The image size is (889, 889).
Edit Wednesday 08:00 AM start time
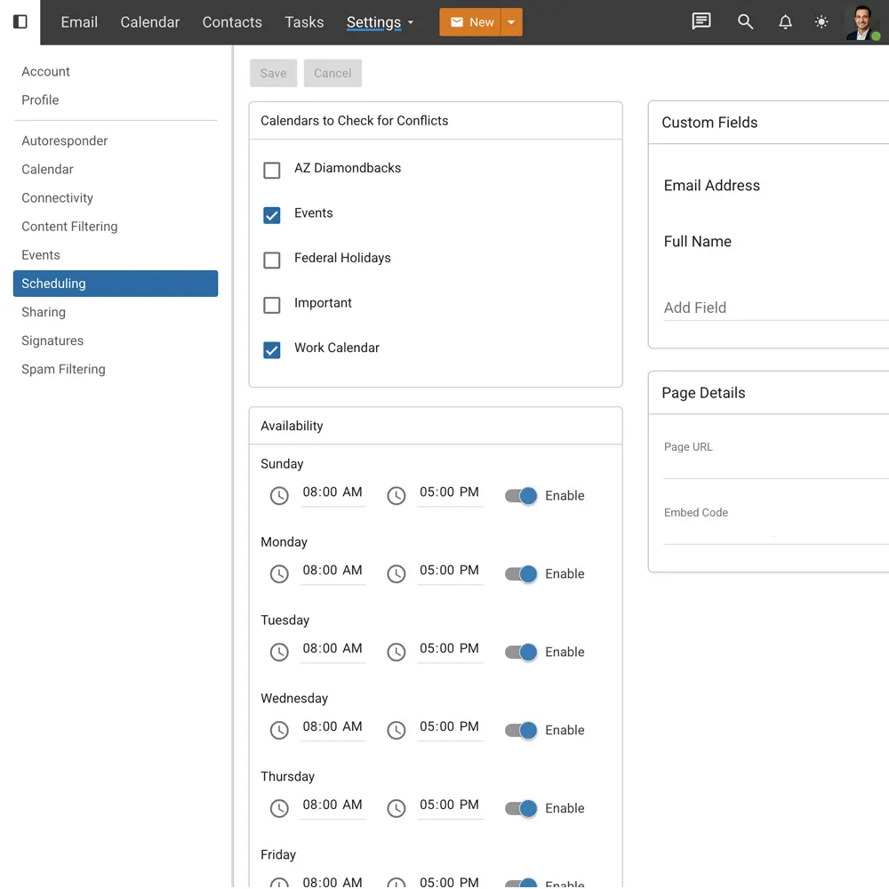click(x=332, y=727)
